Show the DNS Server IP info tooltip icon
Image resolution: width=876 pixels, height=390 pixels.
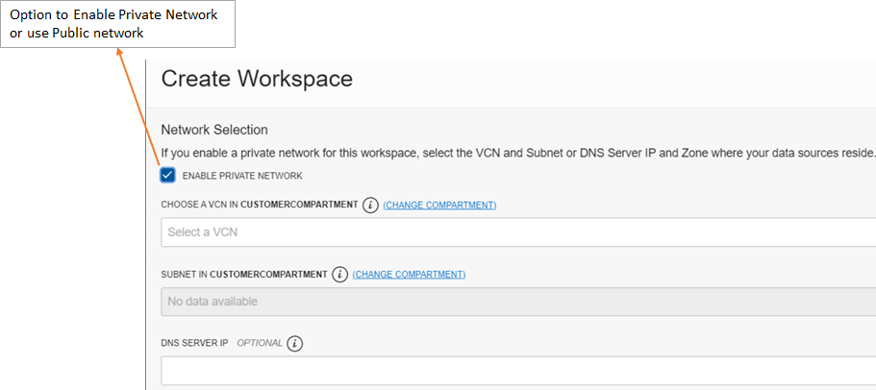point(295,344)
